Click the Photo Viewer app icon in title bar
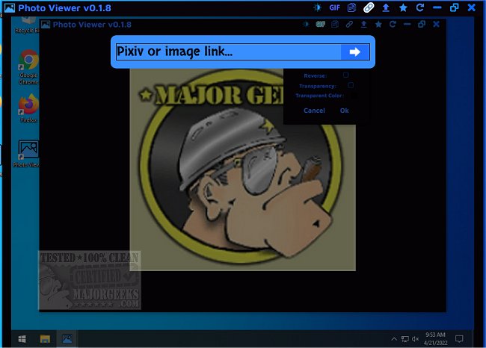This screenshot has width=486, height=348. (9, 7)
